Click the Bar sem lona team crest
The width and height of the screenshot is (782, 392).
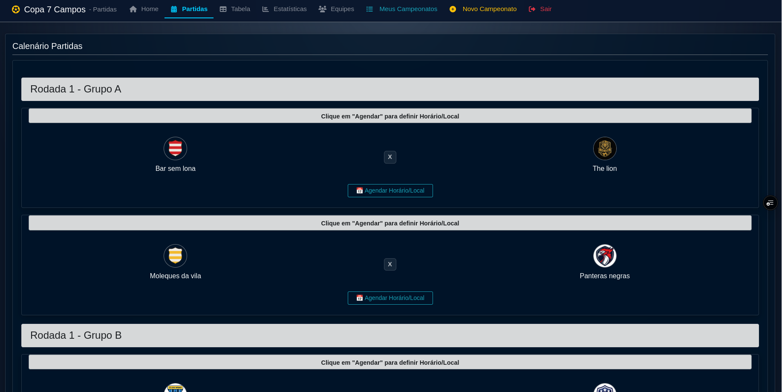(x=175, y=148)
